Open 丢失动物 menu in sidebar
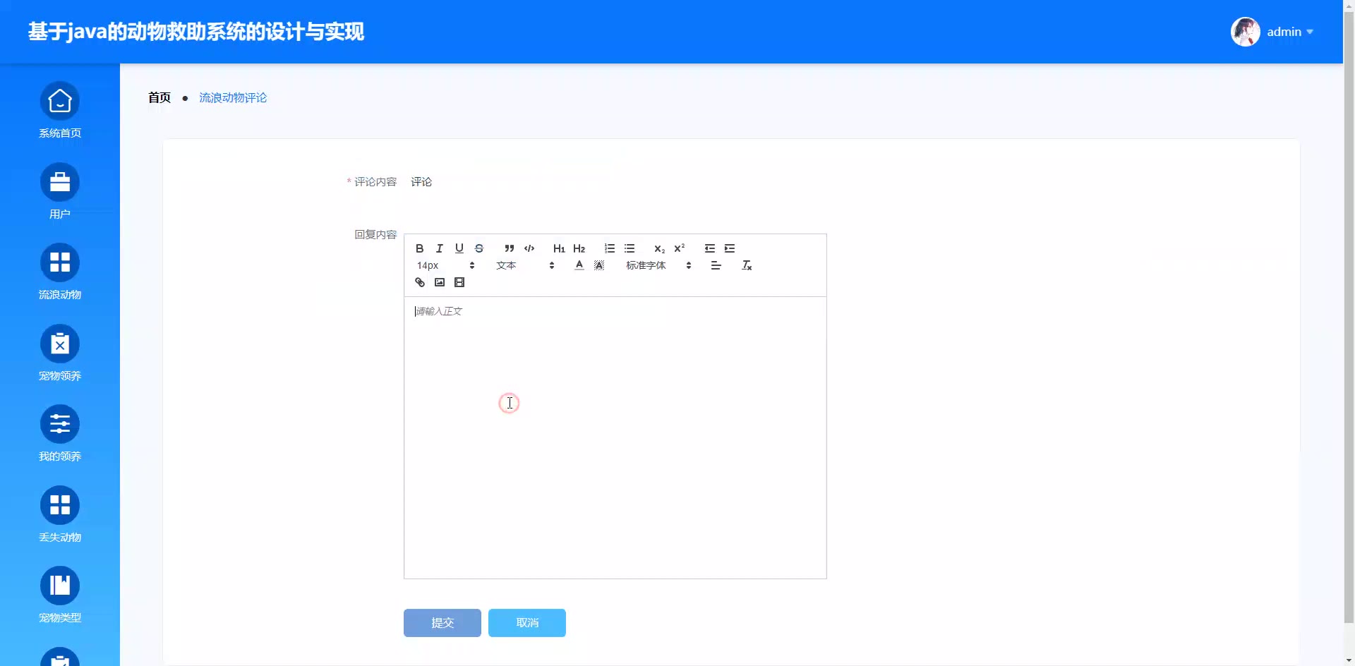The image size is (1355, 666). point(60,515)
